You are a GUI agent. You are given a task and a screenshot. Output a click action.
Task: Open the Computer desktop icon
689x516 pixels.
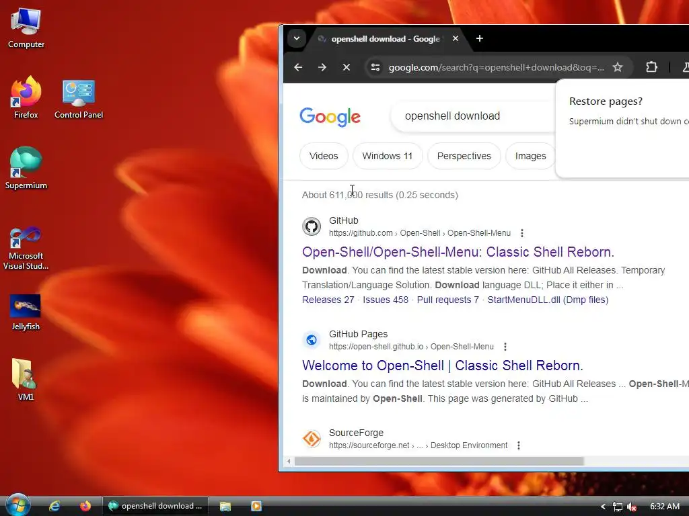pos(26,28)
